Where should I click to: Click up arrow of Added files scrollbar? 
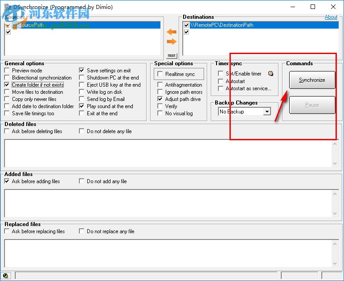click(335, 194)
